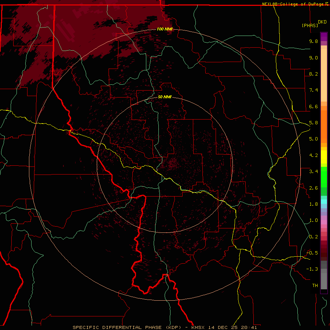This screenshot has width=330, height=330.
Task: Click the 2.6 value on the color scale
Action: (313, 188)
